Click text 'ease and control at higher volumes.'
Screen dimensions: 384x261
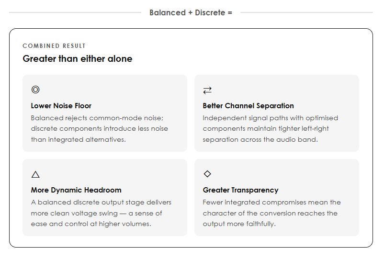click(x=91, y=224)
